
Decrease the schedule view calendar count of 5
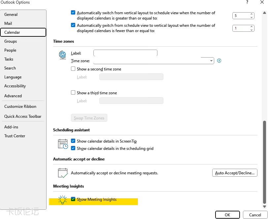click(251, 17)
